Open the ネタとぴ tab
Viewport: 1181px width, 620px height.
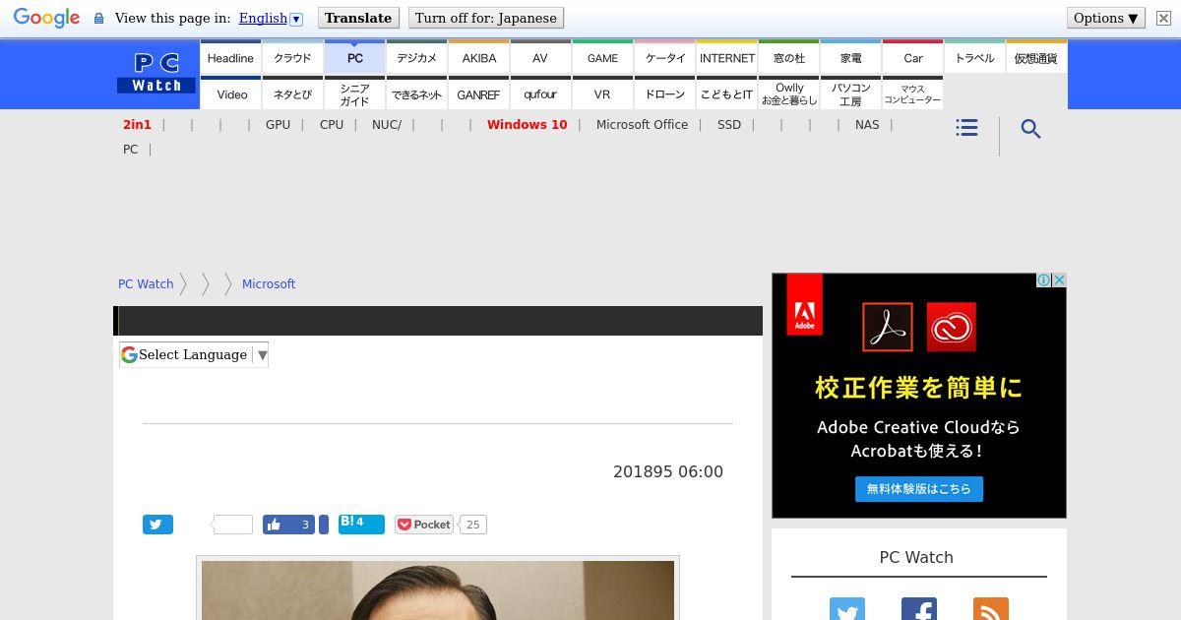click(x=292, y=94)
